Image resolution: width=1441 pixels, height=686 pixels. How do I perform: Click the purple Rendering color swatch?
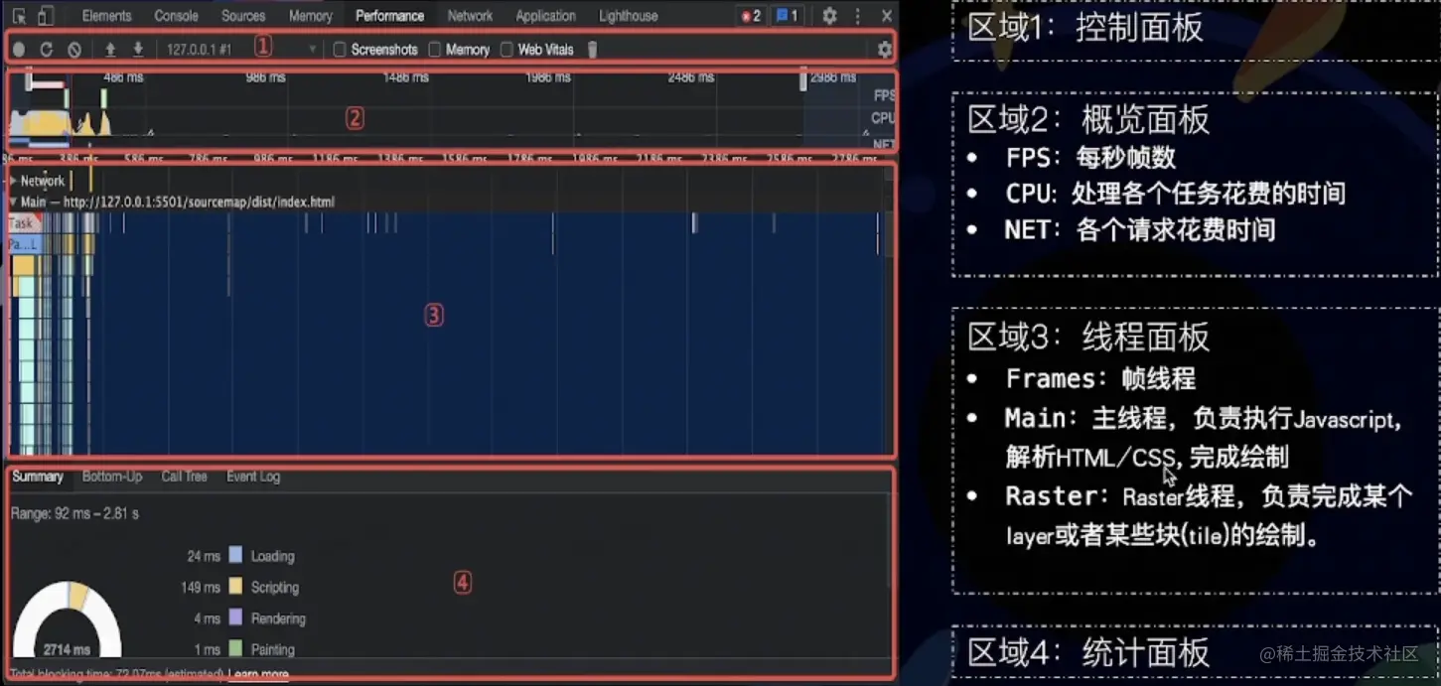[235, 617]
